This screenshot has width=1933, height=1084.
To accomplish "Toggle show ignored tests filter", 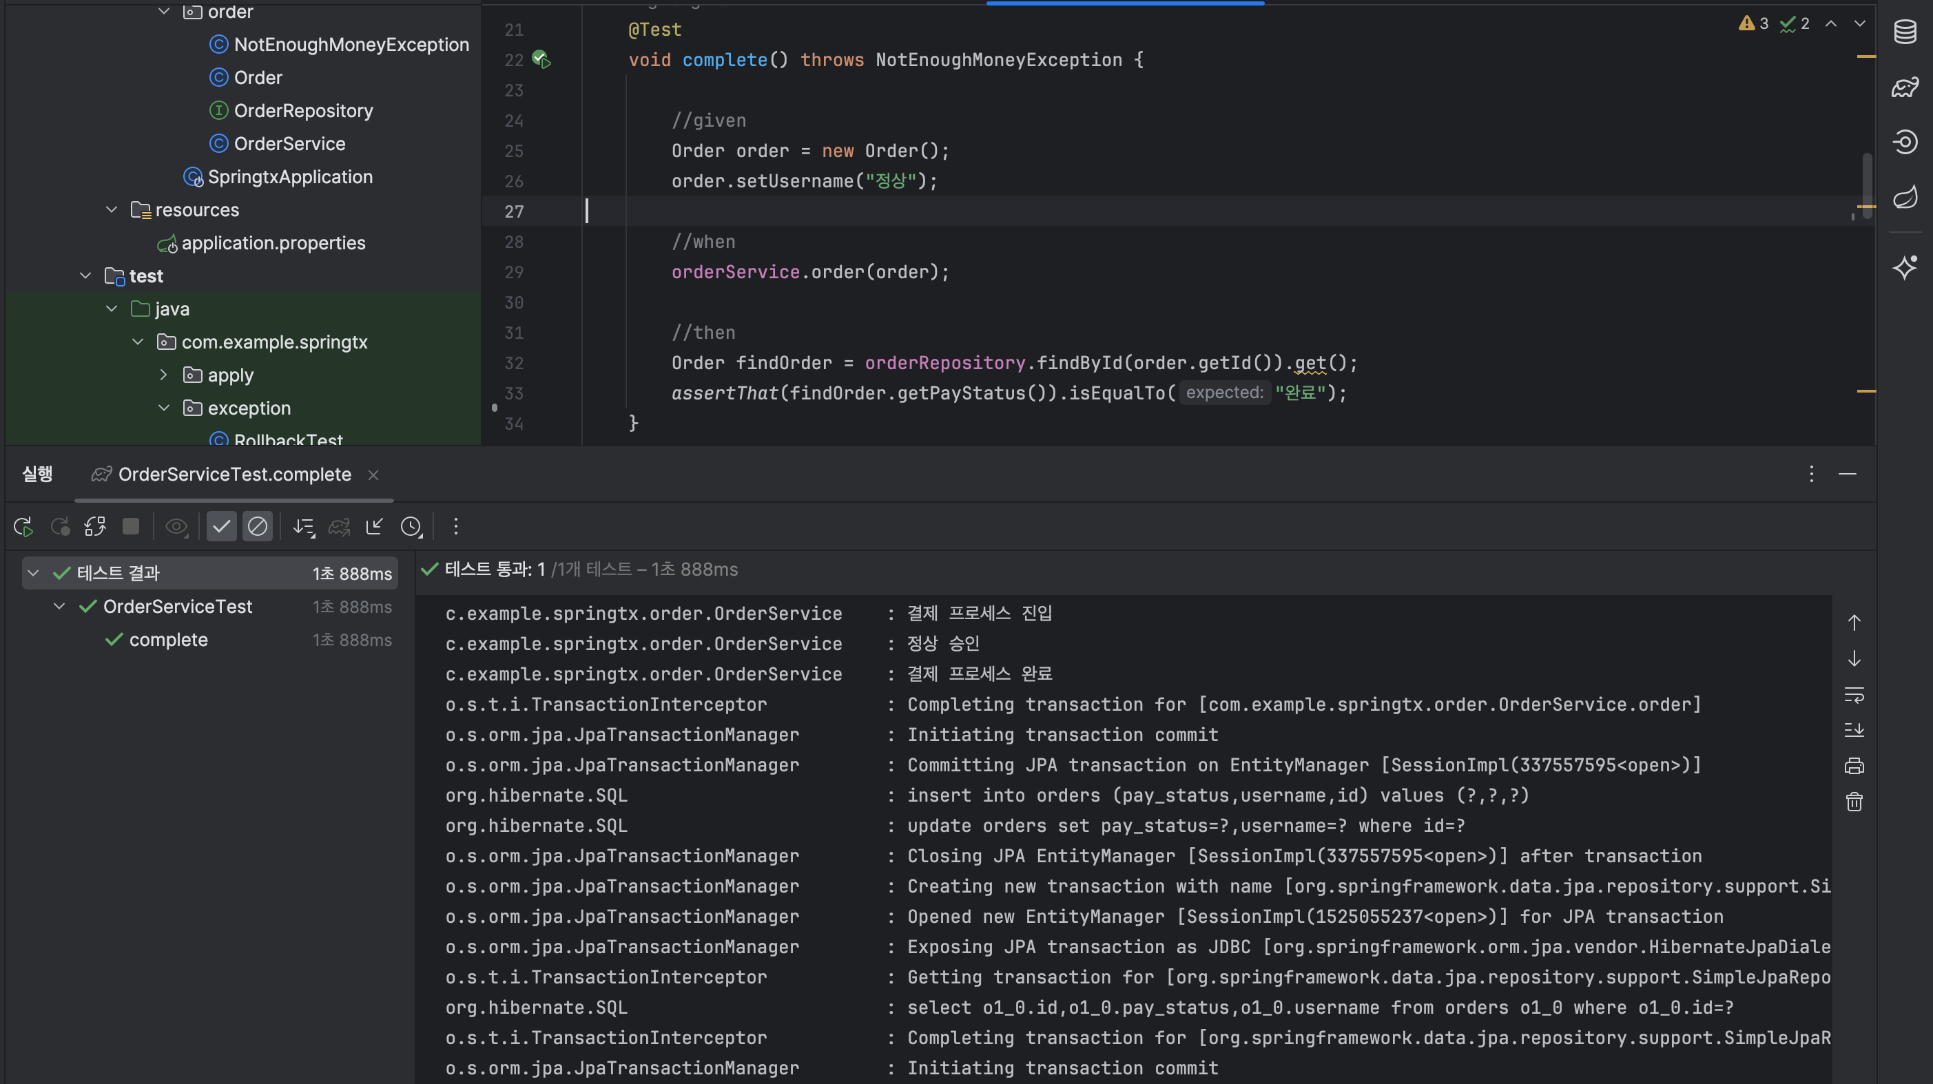I will point(258,527).
